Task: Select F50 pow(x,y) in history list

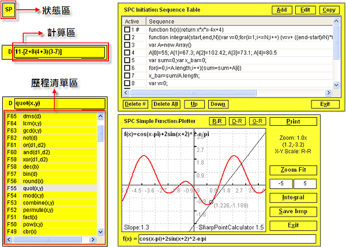Action: coord(51,225)
